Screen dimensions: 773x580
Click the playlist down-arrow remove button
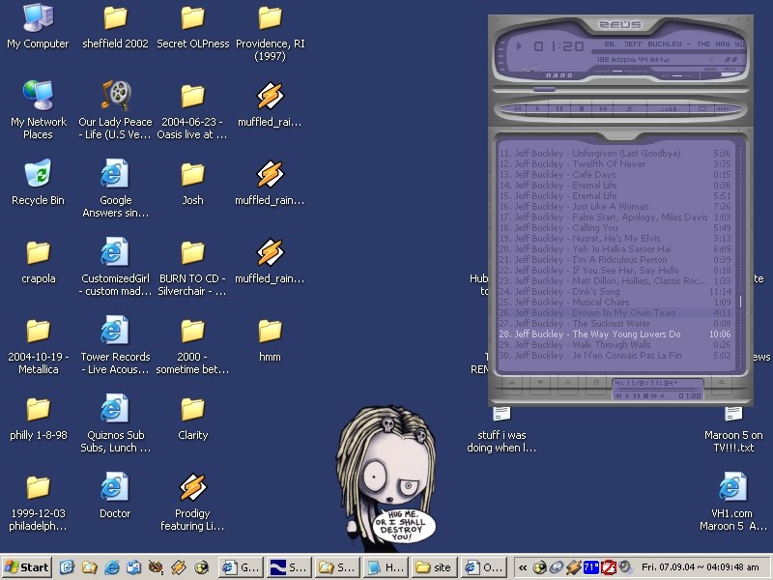pyautogui.click(x=541, y=383)
